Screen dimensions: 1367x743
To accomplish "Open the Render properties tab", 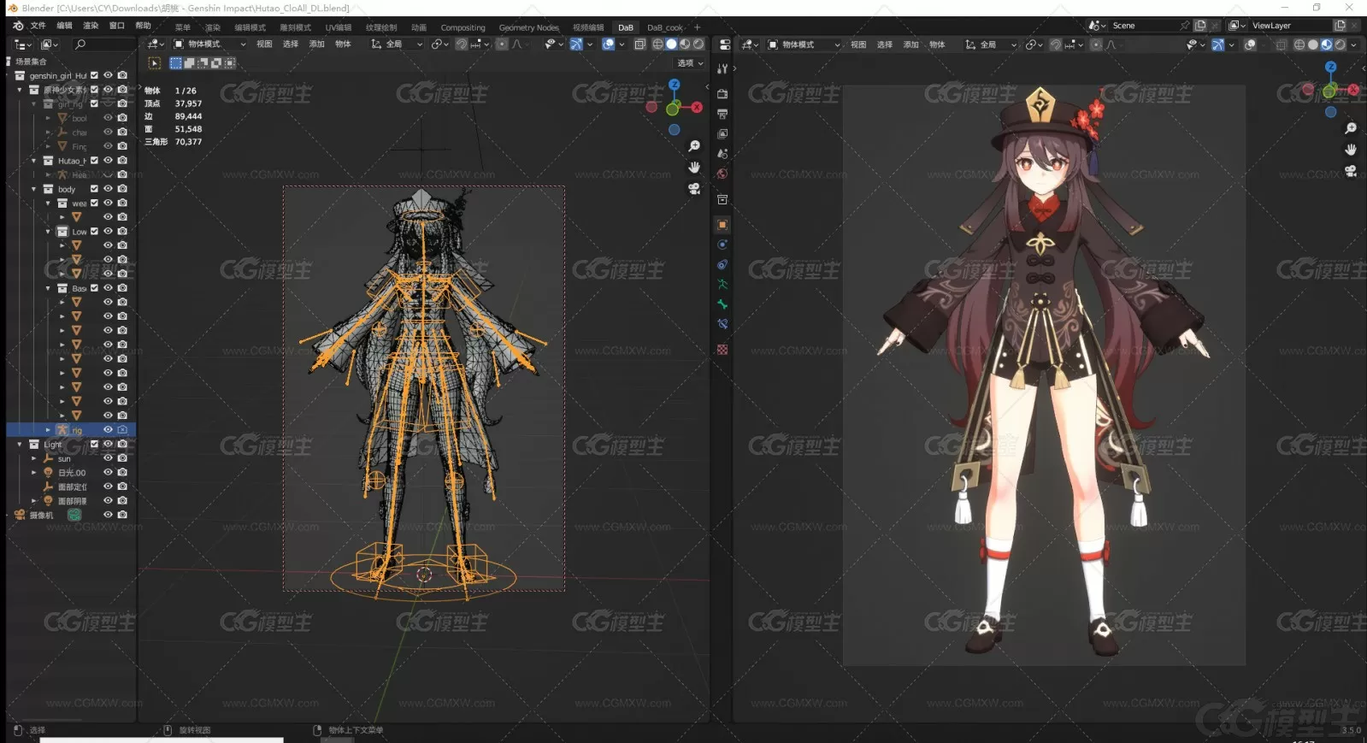I will click(x=722, y=94).
